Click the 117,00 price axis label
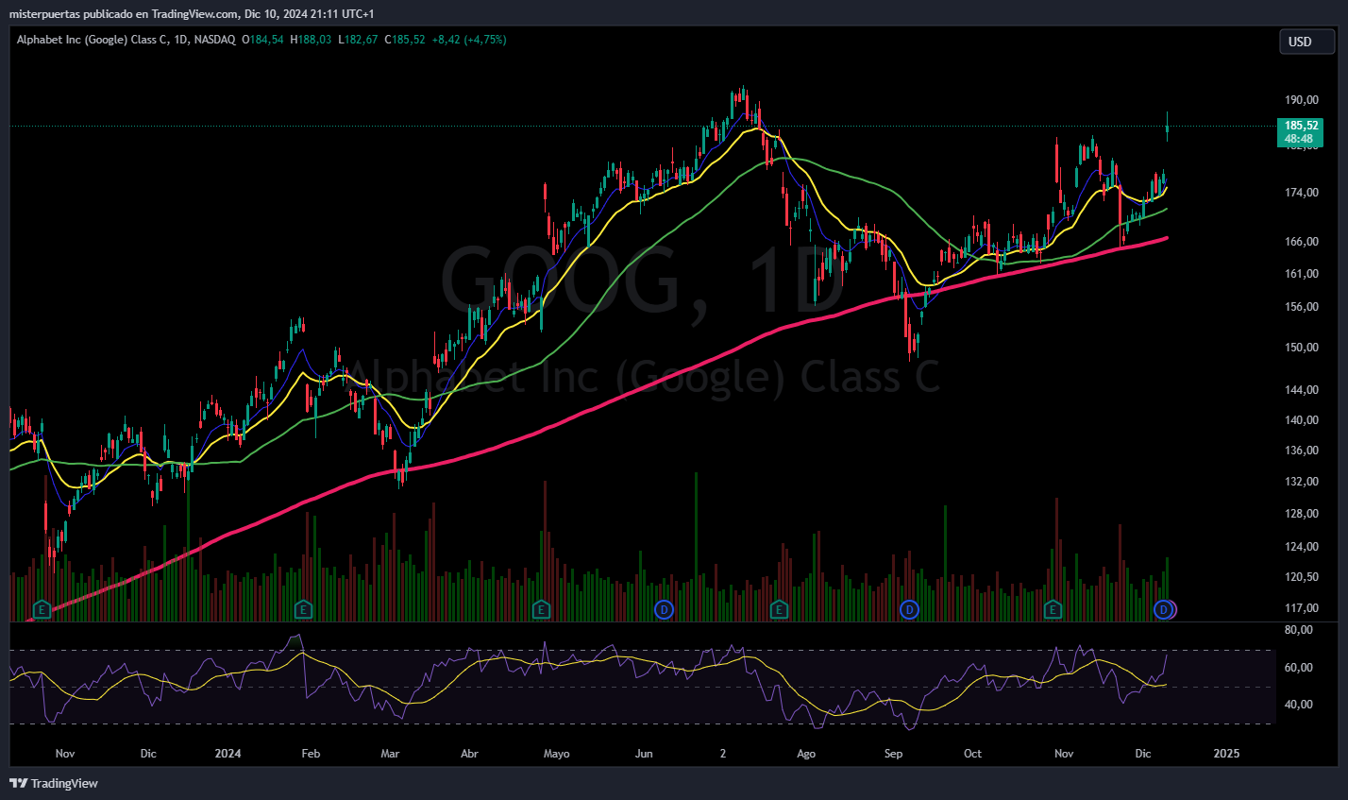 1301,608
